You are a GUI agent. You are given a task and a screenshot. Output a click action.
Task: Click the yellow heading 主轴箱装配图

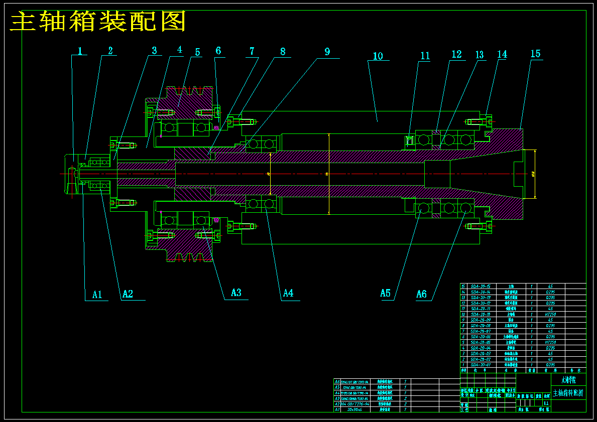(x=98, y=21)
